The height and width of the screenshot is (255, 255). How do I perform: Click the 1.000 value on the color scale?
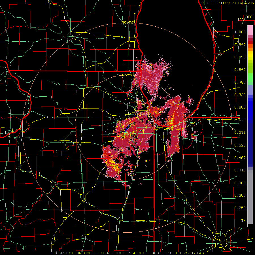(x=240, y=32)
